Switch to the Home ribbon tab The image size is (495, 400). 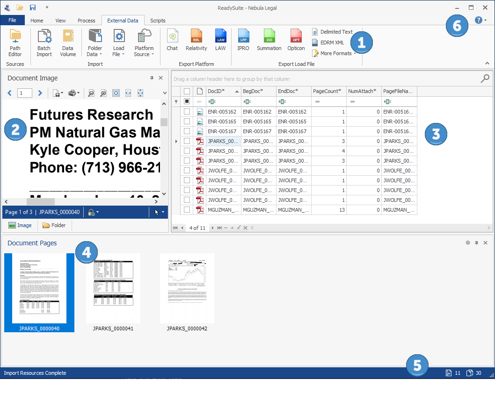pos(37,21)
